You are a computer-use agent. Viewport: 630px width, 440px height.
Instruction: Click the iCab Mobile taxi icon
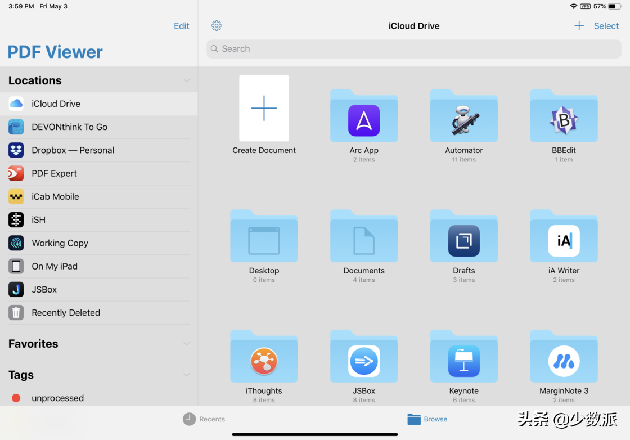16,196
